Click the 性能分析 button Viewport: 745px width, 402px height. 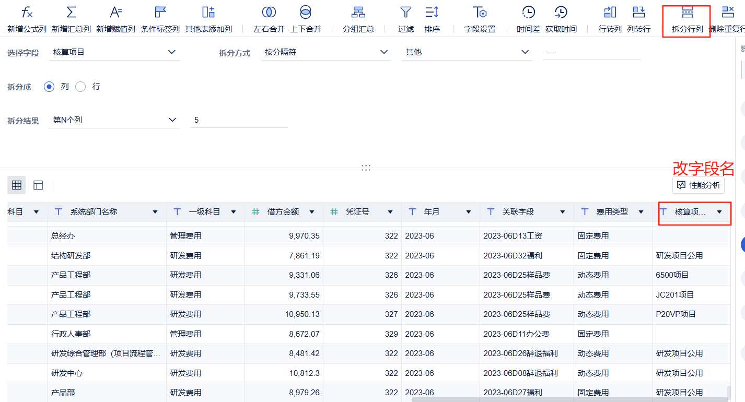click(699, 185)
